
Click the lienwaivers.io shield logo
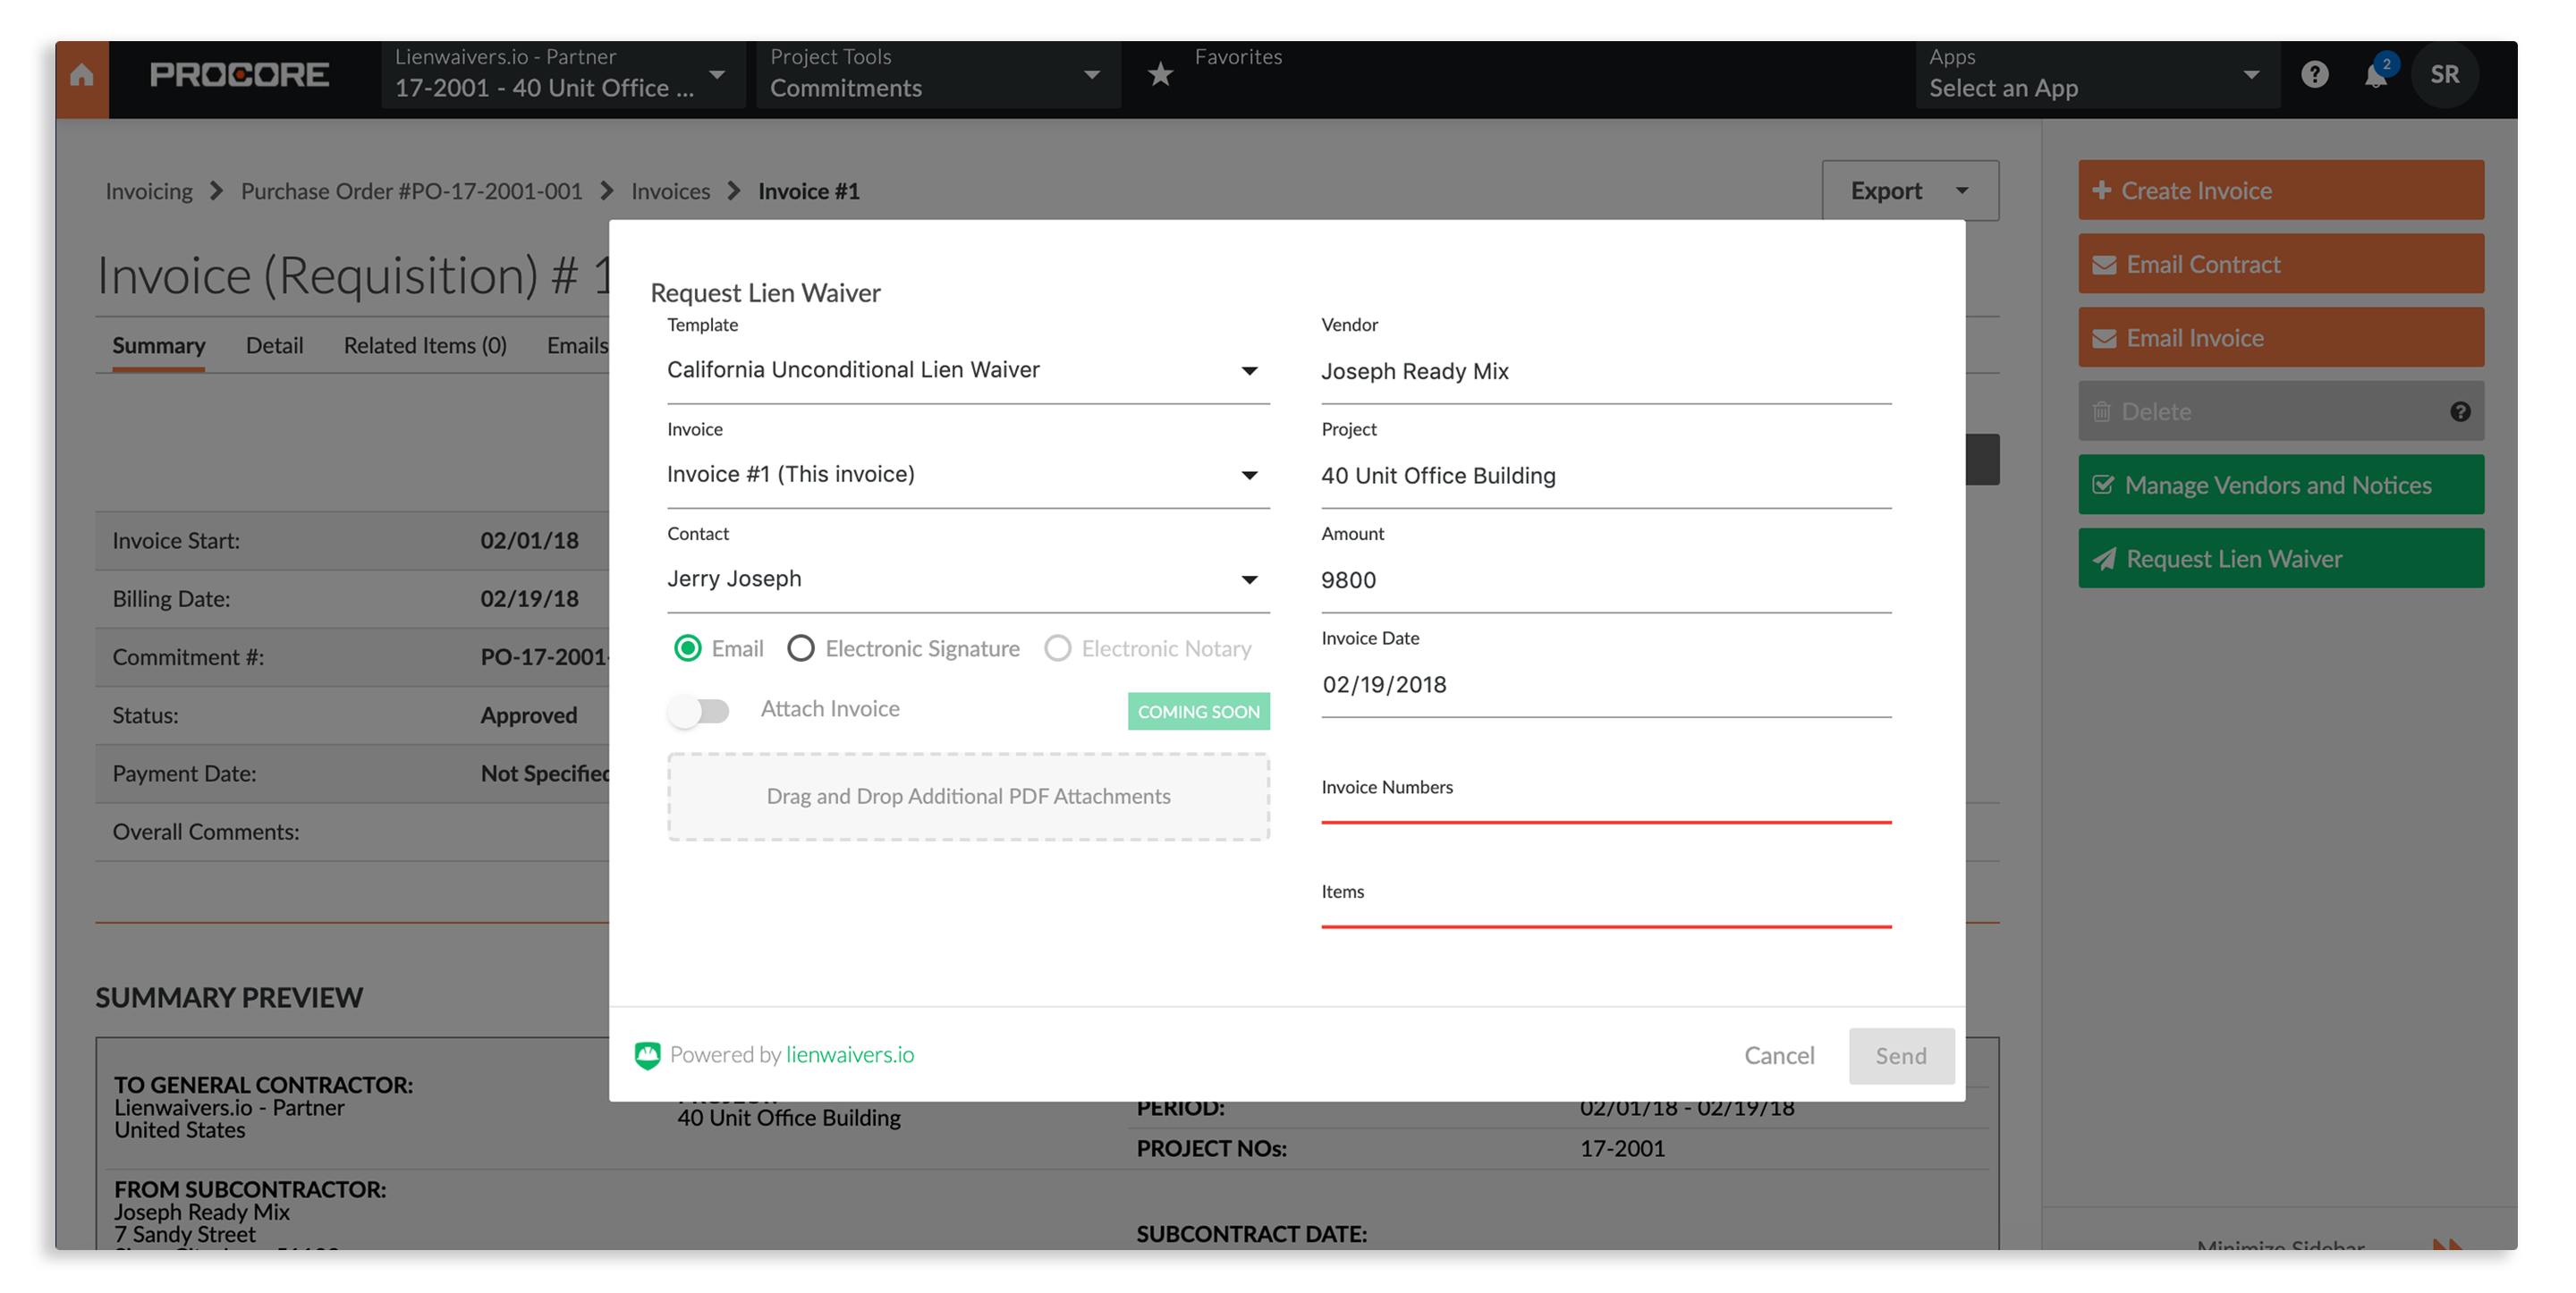(x=647, y=1055)
